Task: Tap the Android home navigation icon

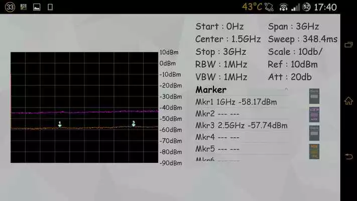Action: [348, 100]
